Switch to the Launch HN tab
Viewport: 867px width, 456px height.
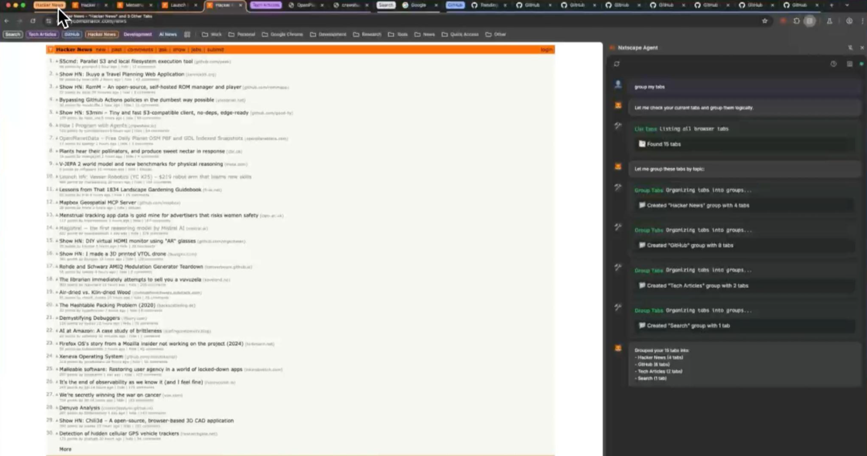point(178,5)
